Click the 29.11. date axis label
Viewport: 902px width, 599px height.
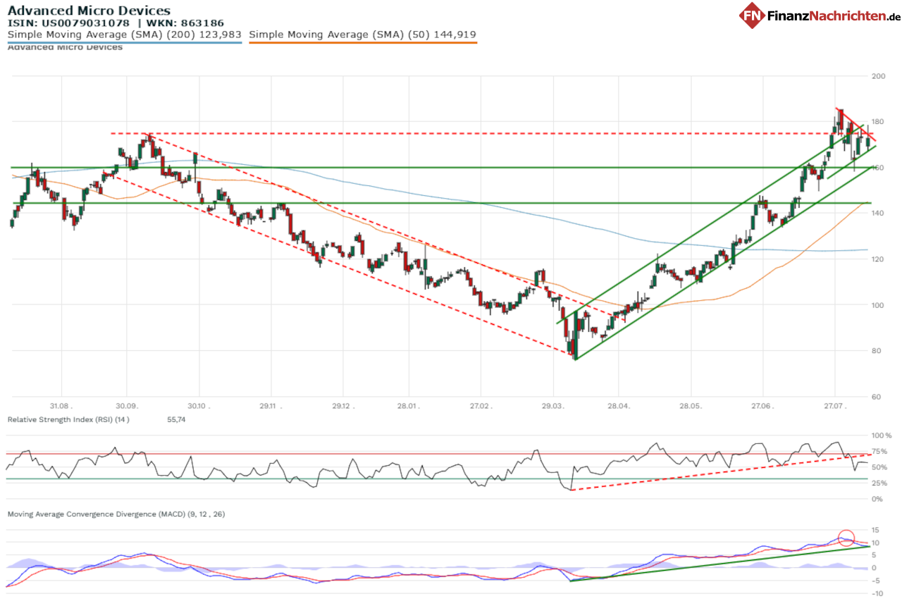[271, 406]
